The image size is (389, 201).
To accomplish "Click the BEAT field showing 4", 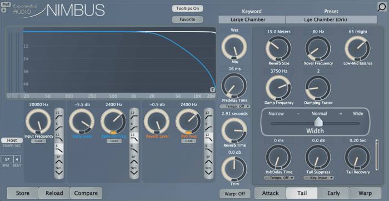I will click(x=17, y=159).
